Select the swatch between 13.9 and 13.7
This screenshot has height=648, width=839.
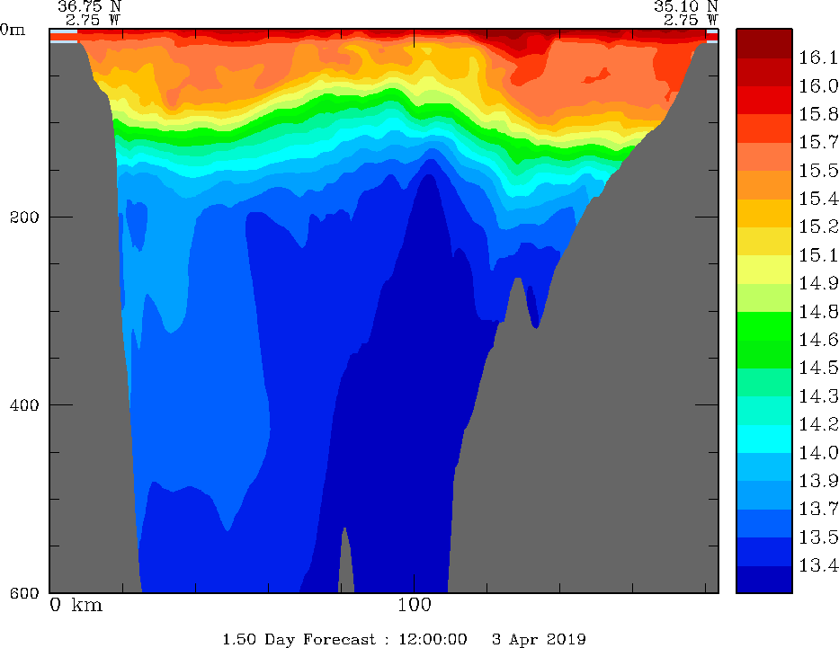[x=764, y=495]
